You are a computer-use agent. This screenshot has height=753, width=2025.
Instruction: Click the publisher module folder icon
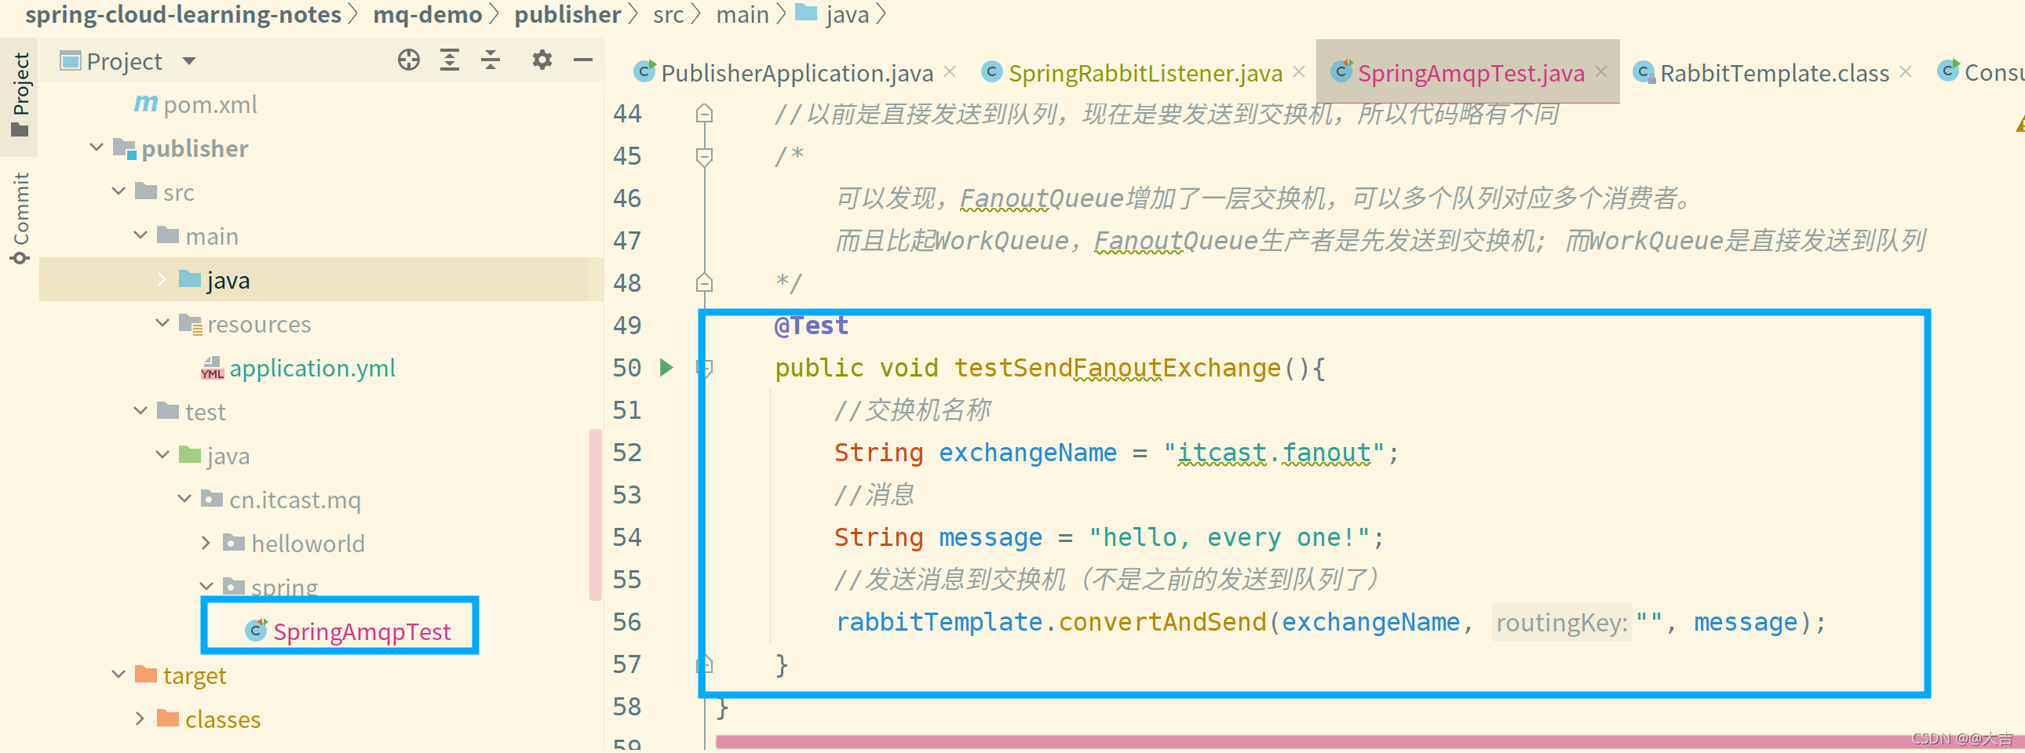(x=124, y=148)
